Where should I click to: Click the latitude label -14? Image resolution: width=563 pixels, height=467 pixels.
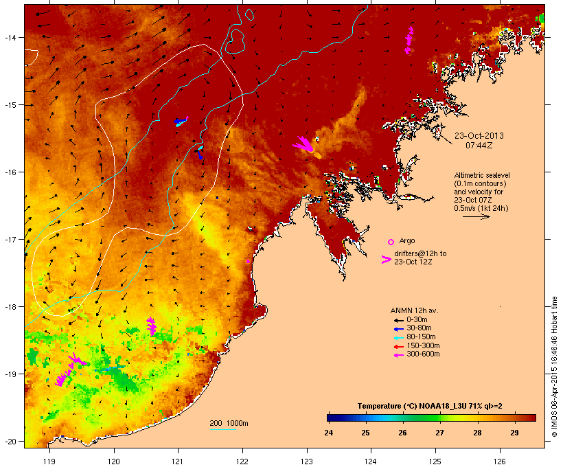10,37
